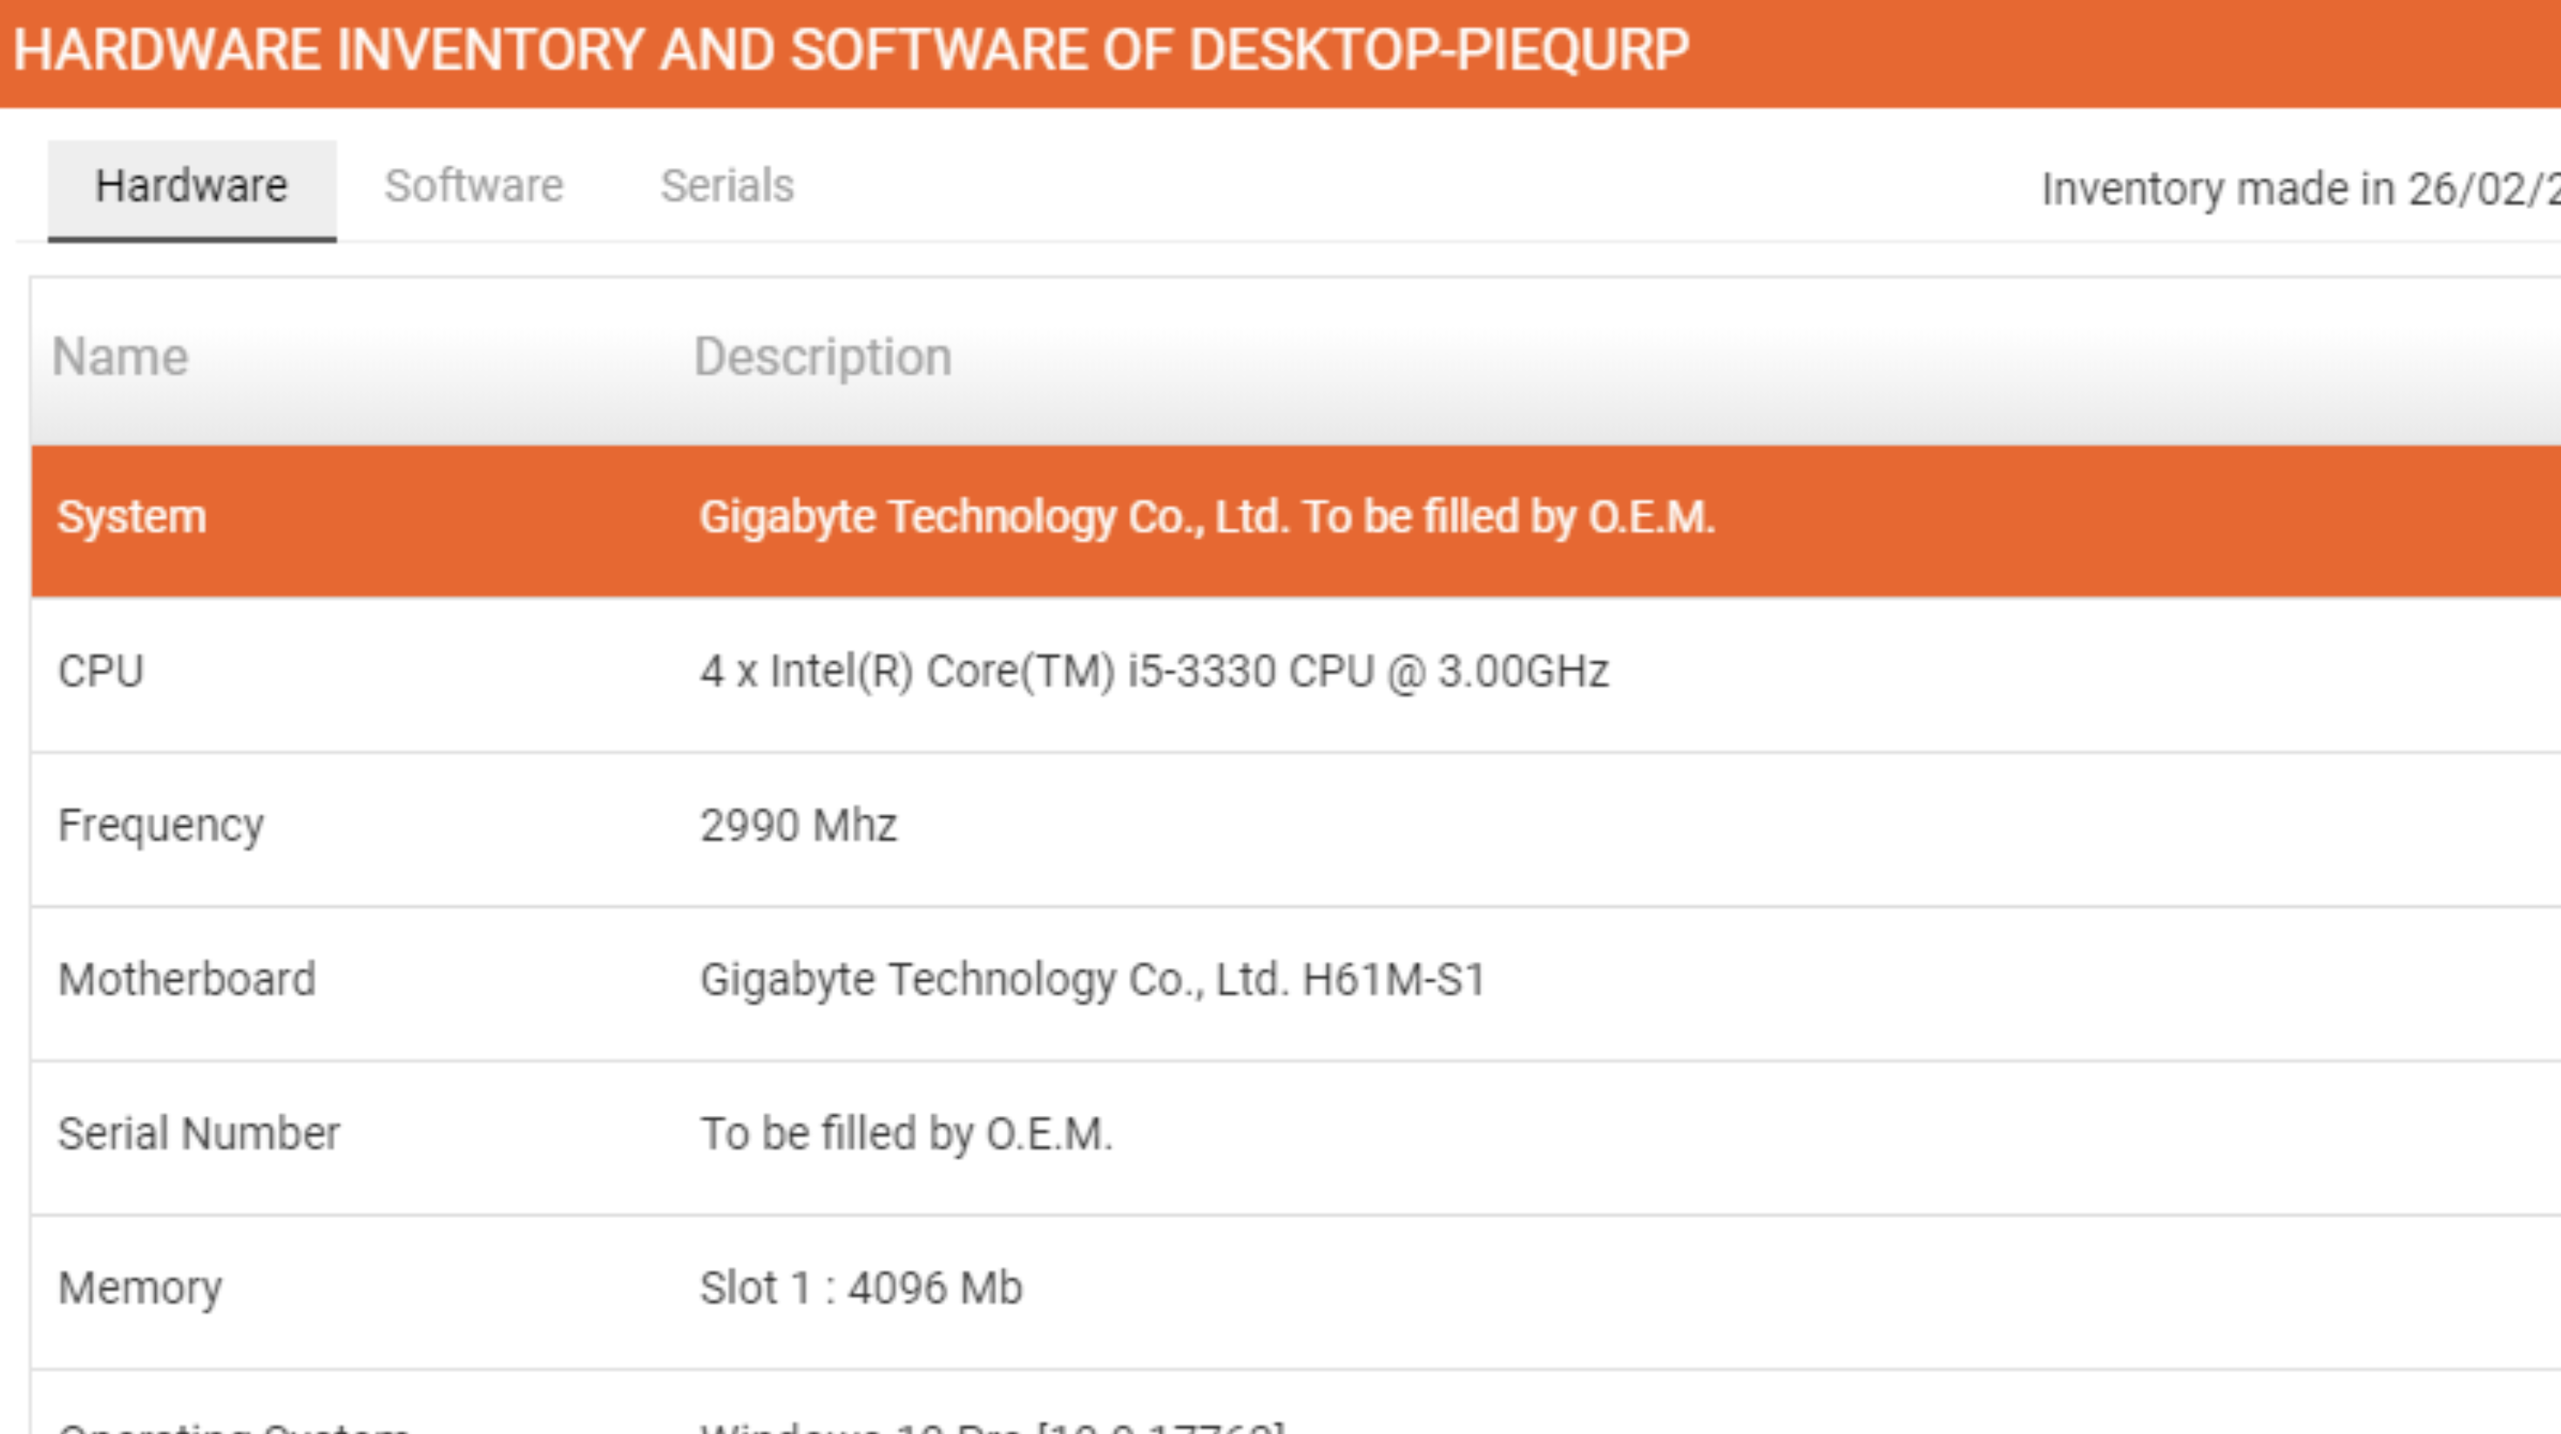
Task: Click the Slot 1 4096 Mb value
Action: [x=861, y=1288]
